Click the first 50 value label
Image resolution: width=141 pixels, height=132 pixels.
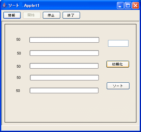18,39
